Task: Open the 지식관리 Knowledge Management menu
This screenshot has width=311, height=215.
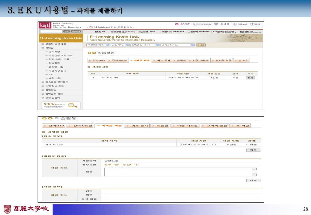Action: (x=224, y=32)
